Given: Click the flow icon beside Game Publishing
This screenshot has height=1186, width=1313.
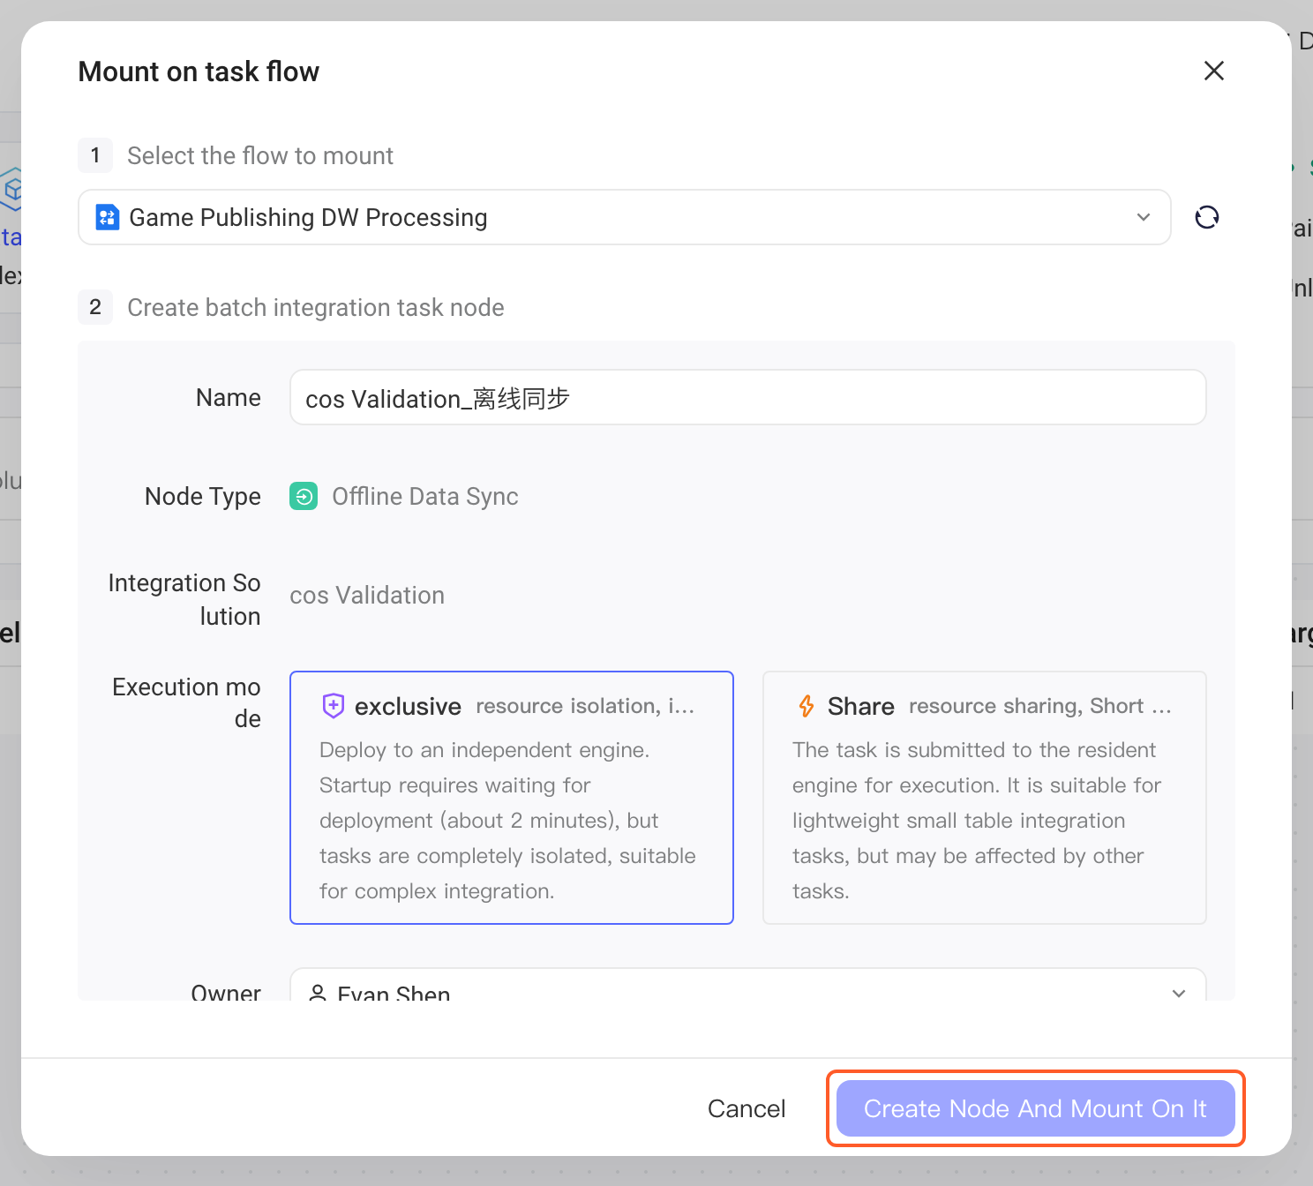Looking at the screenshot, I should point(108,217).
